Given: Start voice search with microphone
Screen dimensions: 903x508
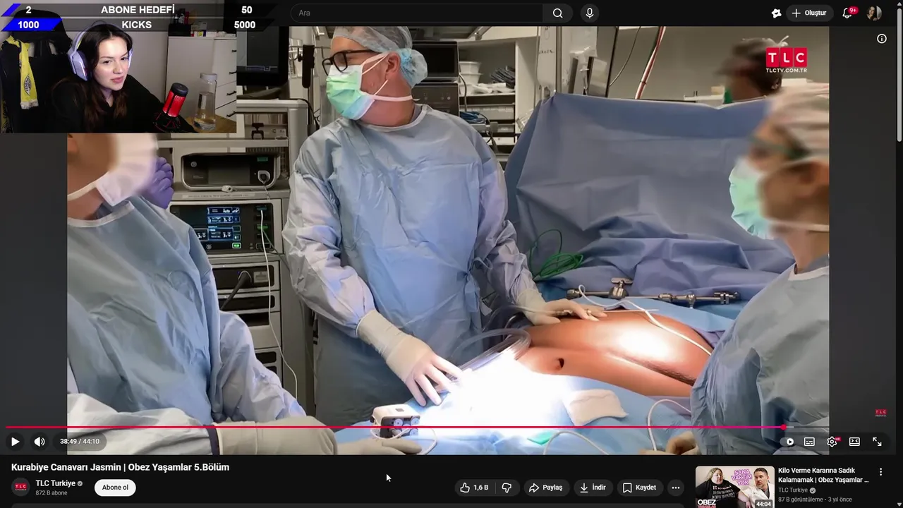Looking at the screenshot, I should [590, 13].
